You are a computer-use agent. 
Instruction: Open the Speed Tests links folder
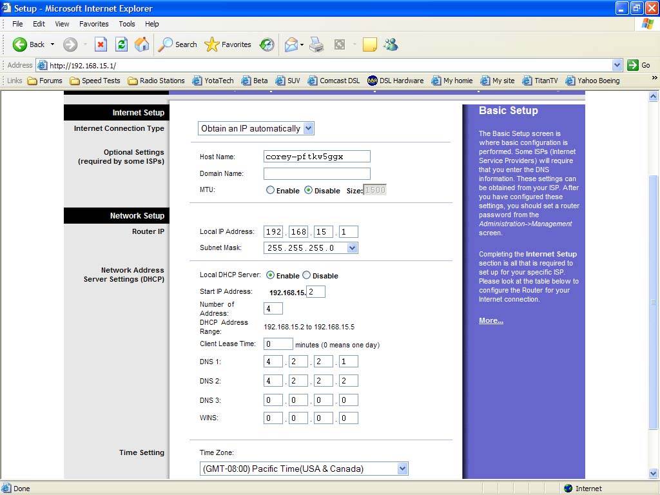pyautogui.click(x=95, y=81)
